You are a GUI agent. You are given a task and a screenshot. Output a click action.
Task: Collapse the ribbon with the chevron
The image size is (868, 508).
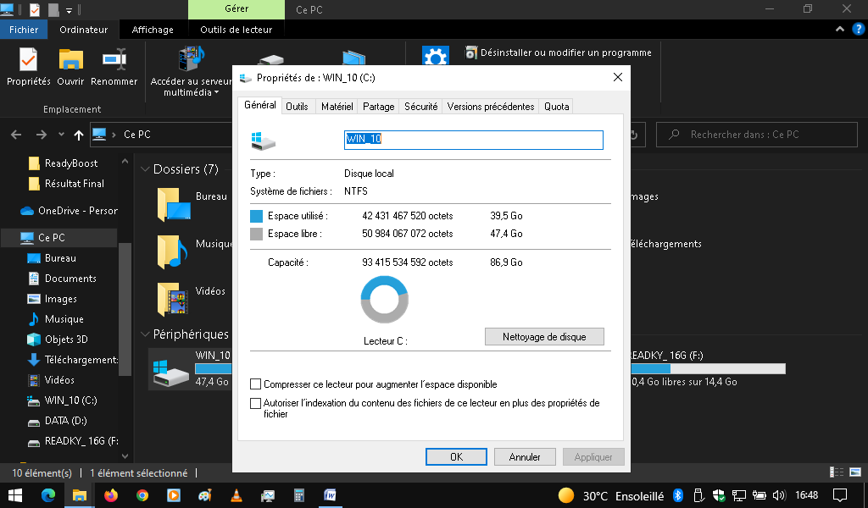coord(840,29)
